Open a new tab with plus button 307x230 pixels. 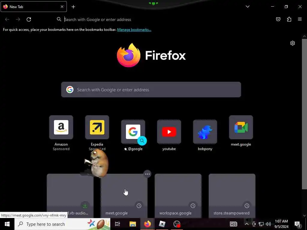click(73, 7)
